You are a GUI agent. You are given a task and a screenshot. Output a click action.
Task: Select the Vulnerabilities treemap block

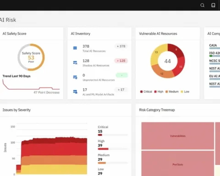click(x=178, y=136)
